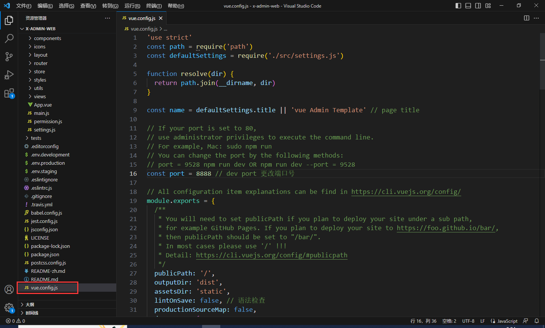Expand the router folder
The width and height of the screenshot is (545, 328).
point(67,63)
